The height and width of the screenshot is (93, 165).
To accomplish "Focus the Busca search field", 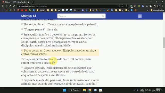I will point(81,16).
